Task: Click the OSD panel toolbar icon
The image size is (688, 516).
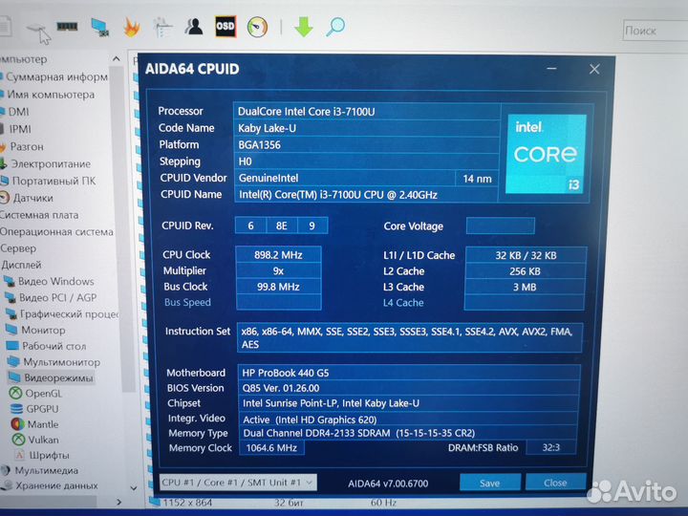Action: coord(226,26)
